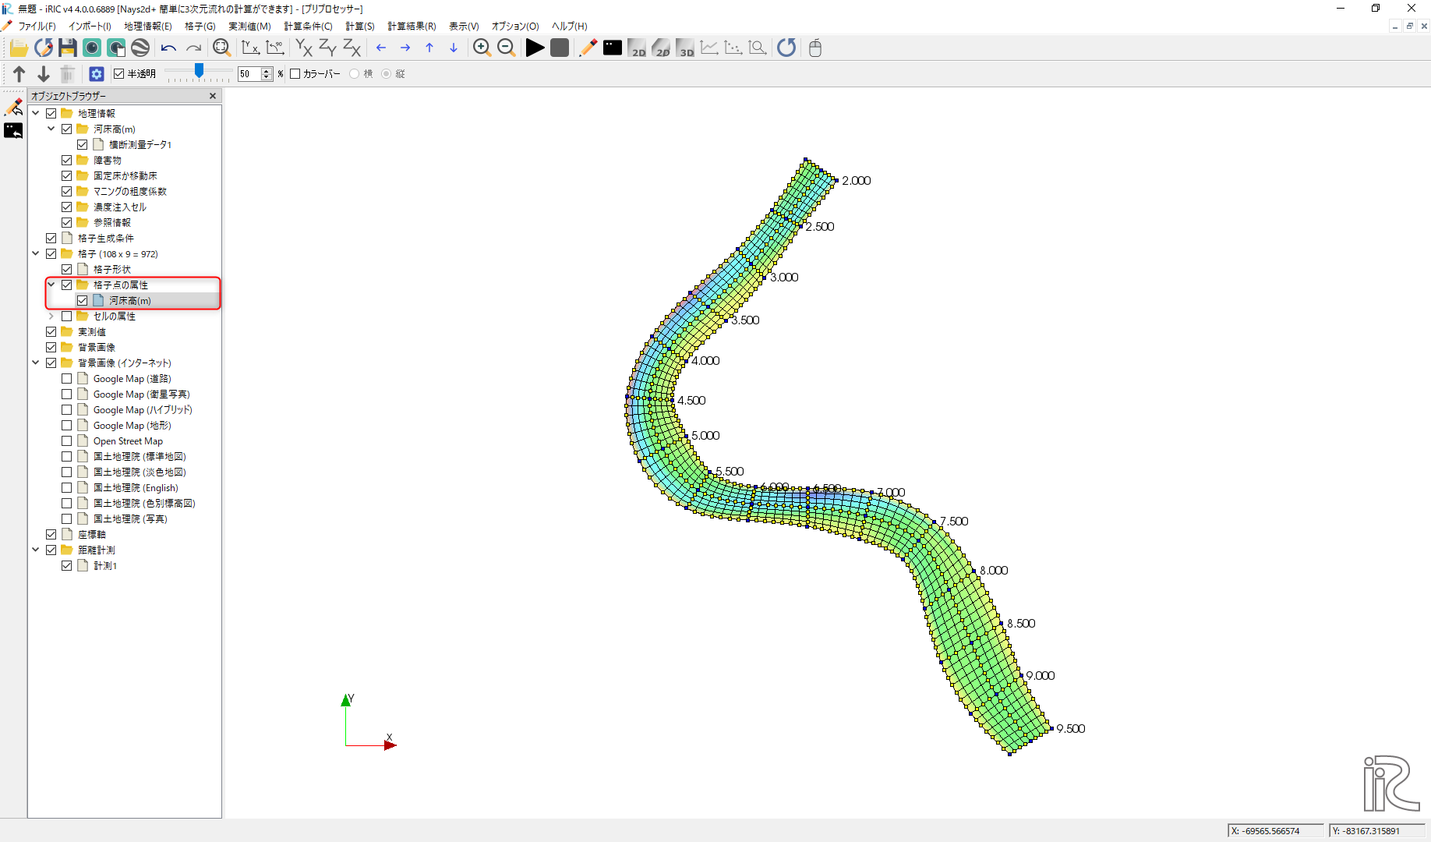This screenshot has width=1431, height=842.
Task: Expand the セルの属性 node
Action: [x=51, y=316]
